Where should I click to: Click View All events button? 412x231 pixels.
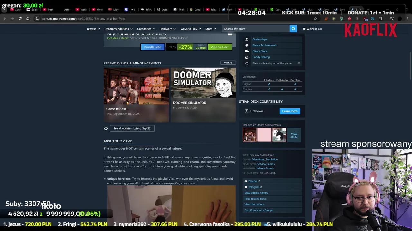(x=228, y=63)
